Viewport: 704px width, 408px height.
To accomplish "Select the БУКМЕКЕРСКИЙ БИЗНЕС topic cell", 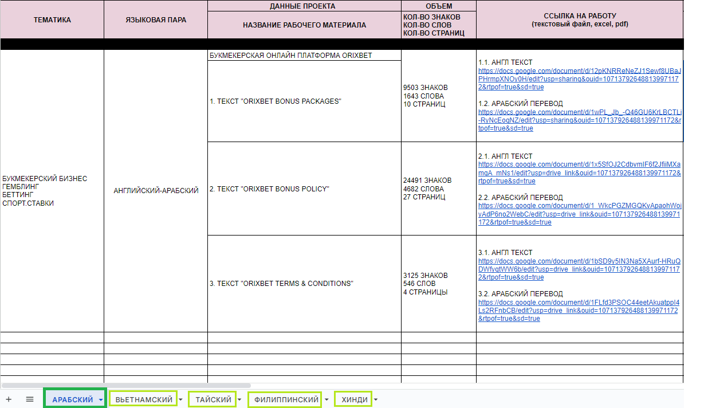I will click(52, 191).
